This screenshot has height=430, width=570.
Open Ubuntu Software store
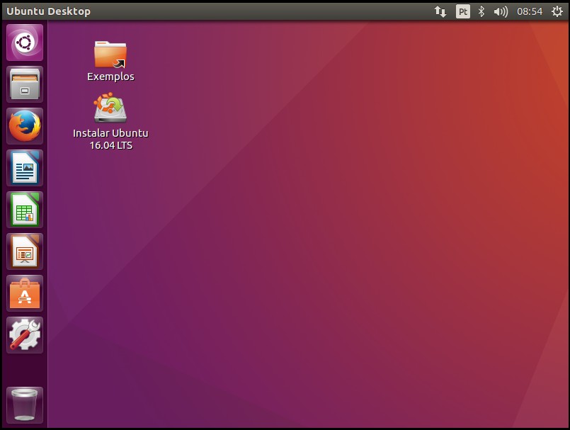coord(24,293)
